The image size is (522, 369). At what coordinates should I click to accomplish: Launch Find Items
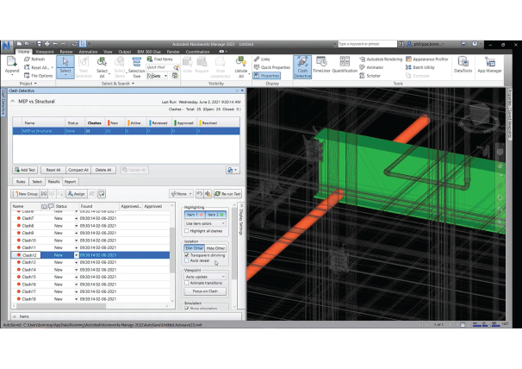point(160,59)
